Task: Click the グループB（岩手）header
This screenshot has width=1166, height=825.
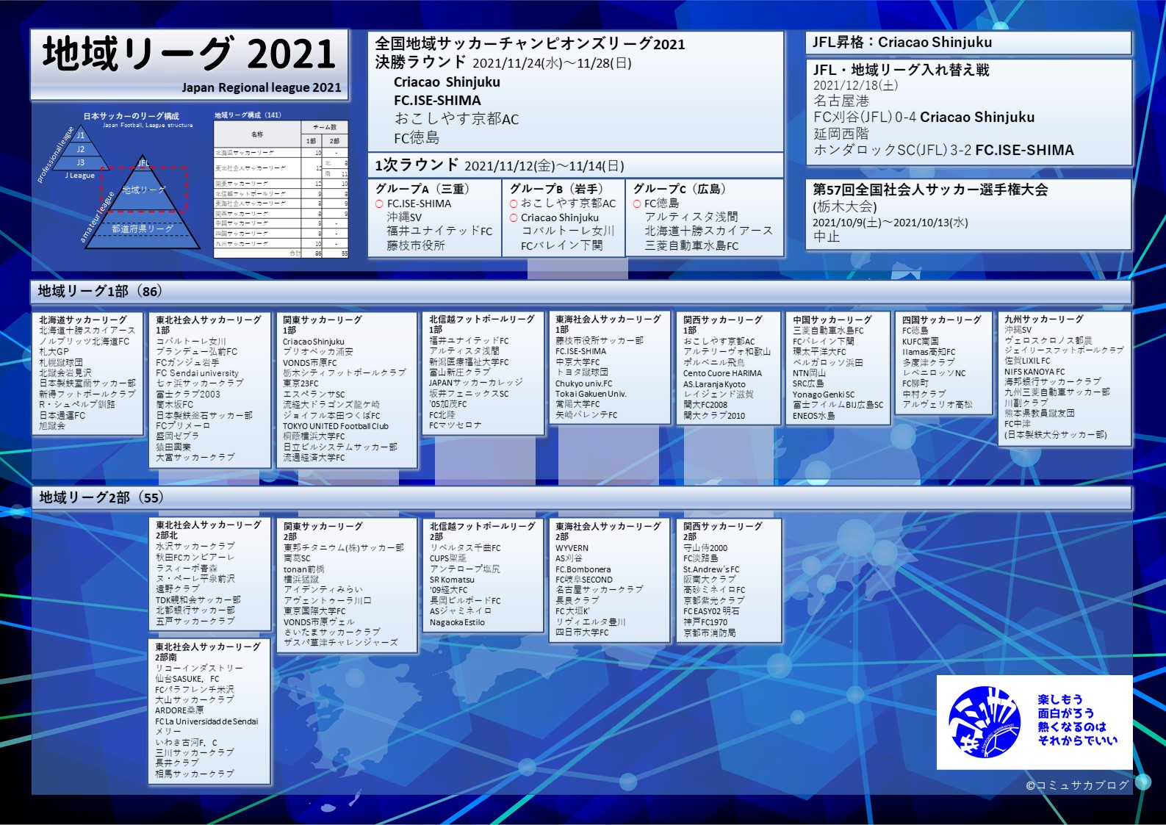Action: 556,189
